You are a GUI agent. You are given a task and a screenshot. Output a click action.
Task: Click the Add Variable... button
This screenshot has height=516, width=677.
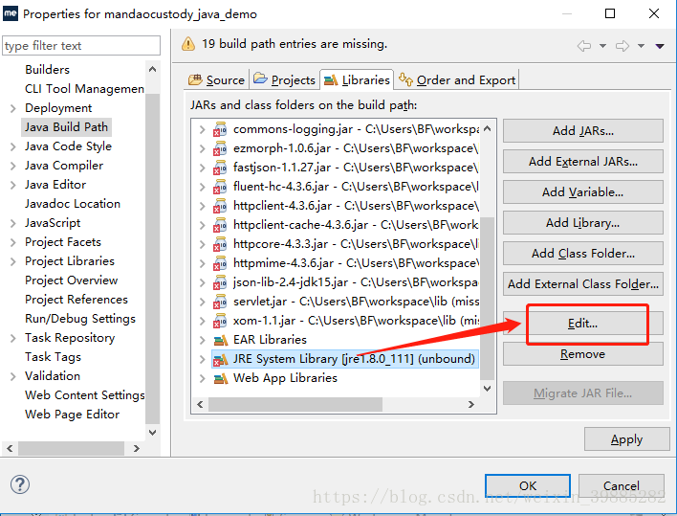coord(583,191)
